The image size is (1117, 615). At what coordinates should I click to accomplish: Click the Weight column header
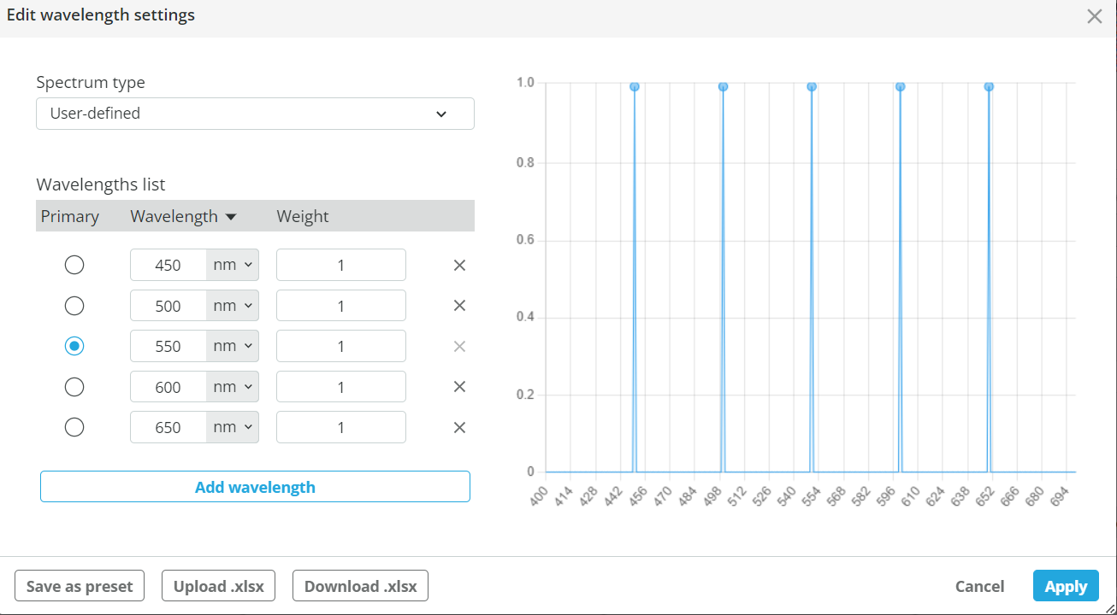303,217
